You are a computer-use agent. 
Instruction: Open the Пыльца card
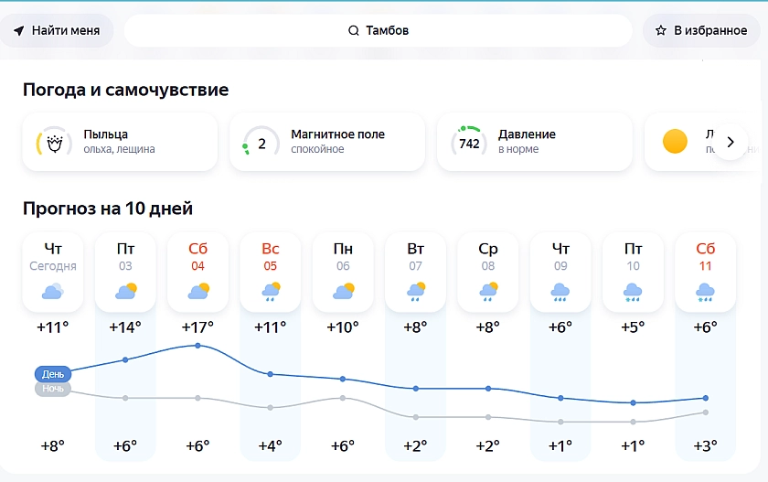[x=120, y=142]
